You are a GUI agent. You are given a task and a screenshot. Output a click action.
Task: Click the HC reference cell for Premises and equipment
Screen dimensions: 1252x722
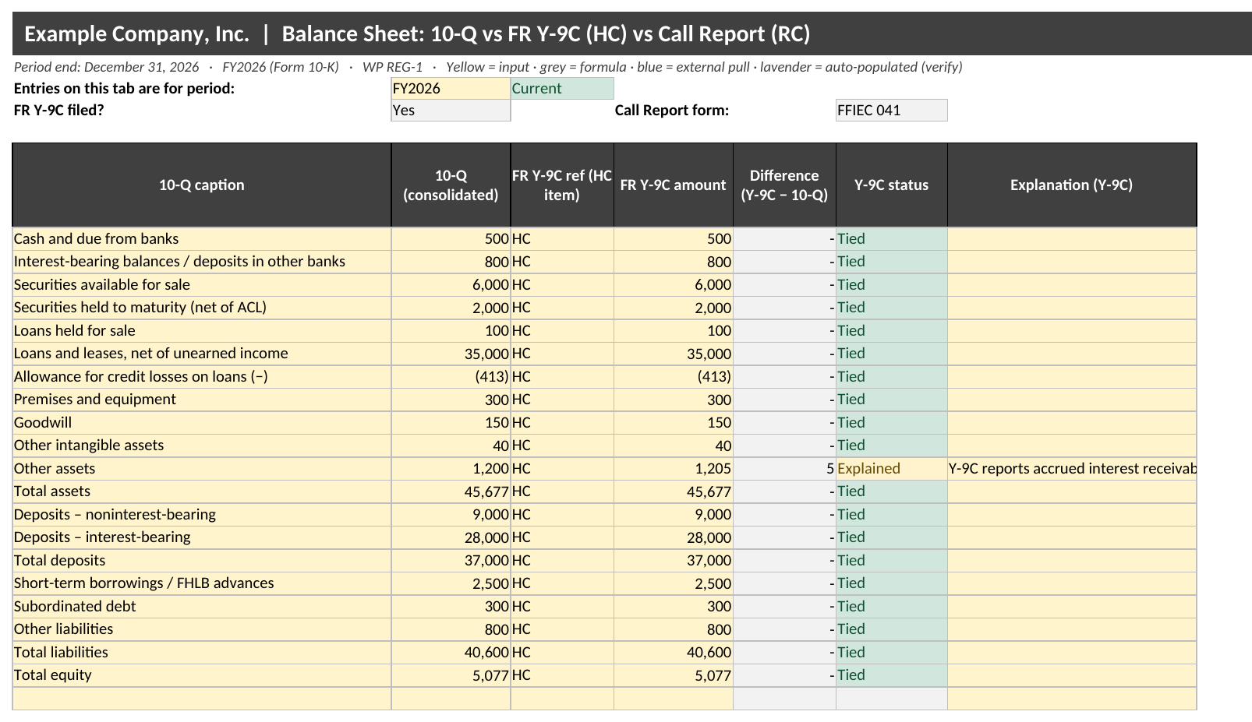coord(562,400)
